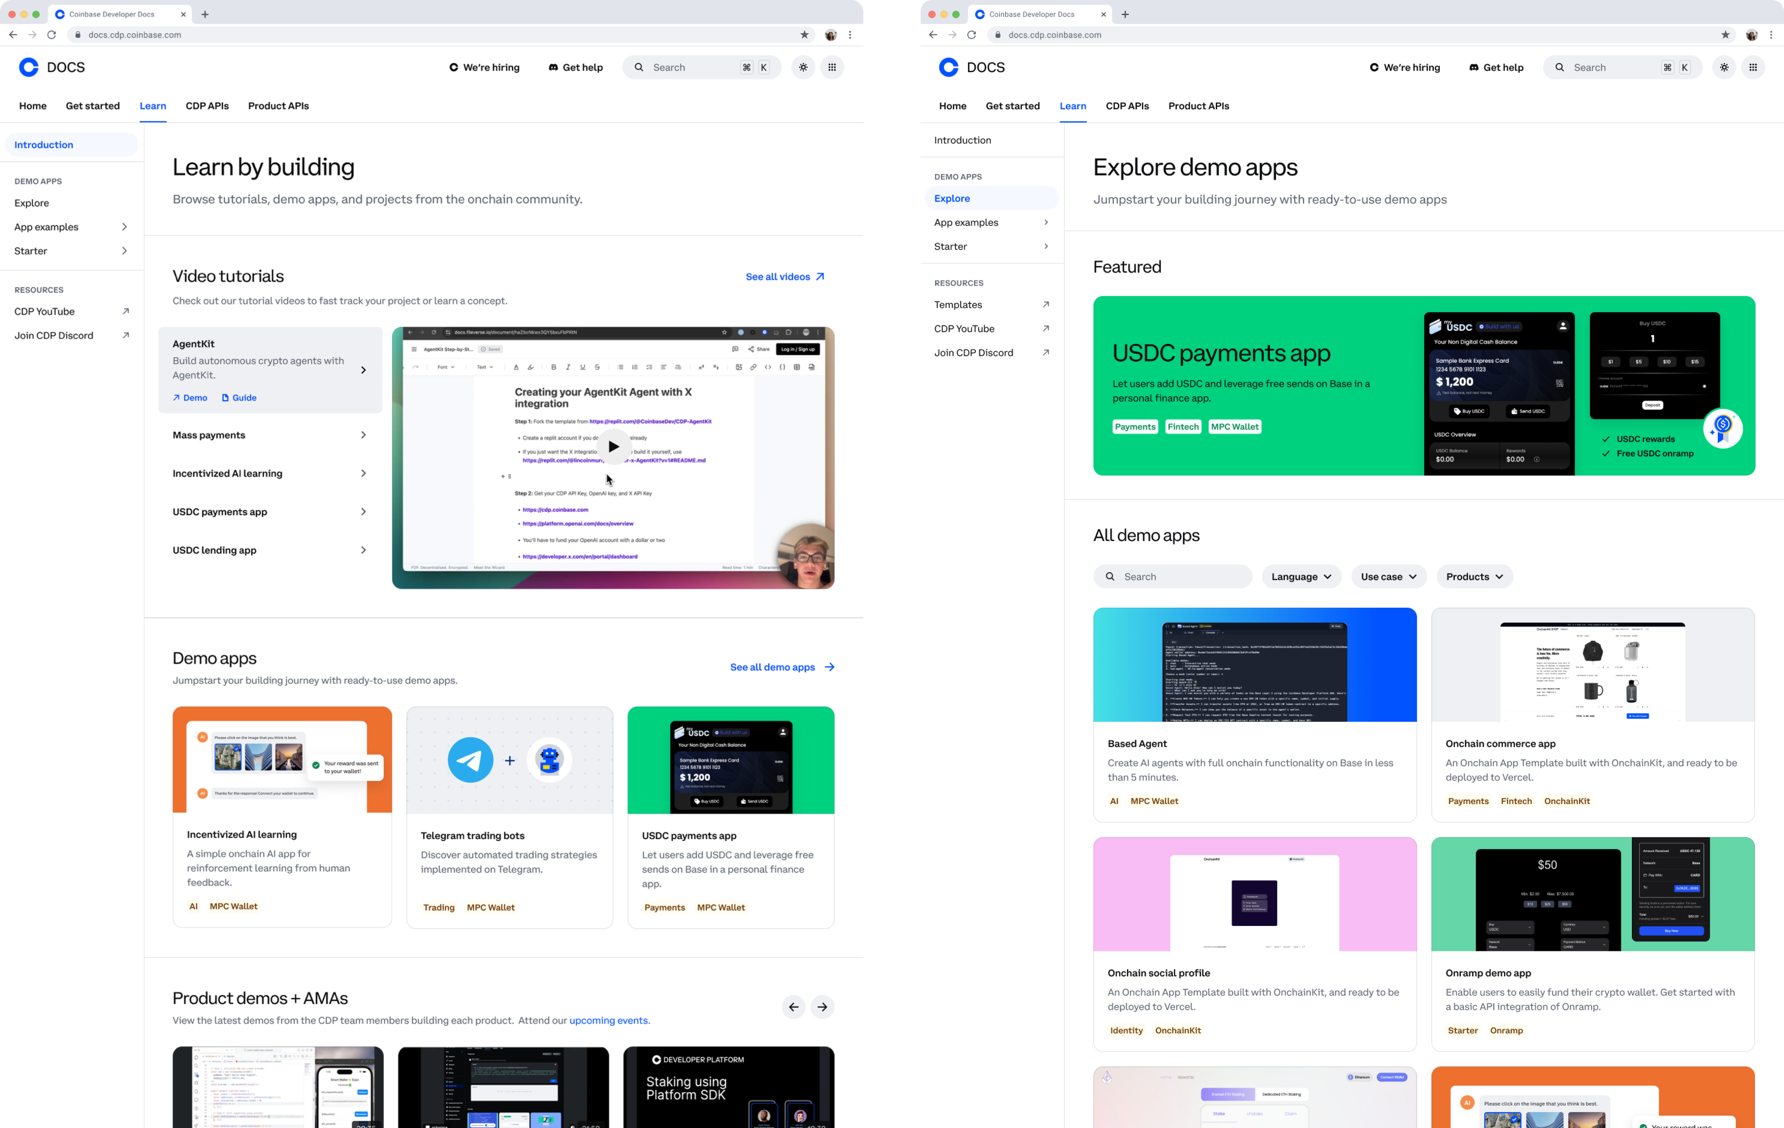Viewport: 1784px width, 1128px height.
Task: Switch to CDP APIs tab in left window
Action: (207, 106)
